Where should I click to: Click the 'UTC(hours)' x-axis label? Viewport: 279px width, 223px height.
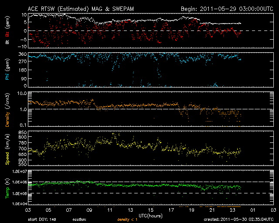pyautogui.click(x=150, y=216)
